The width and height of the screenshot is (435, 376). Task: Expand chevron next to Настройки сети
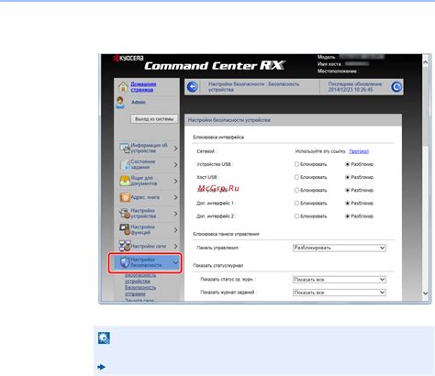coord(175,246)
